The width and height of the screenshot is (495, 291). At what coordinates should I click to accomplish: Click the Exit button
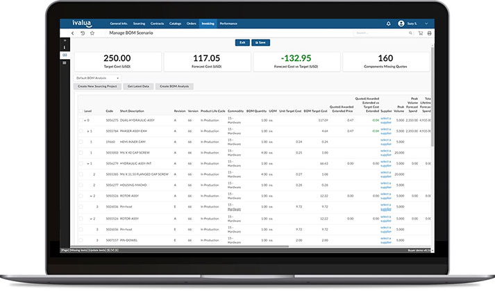(x=242, y=42)
